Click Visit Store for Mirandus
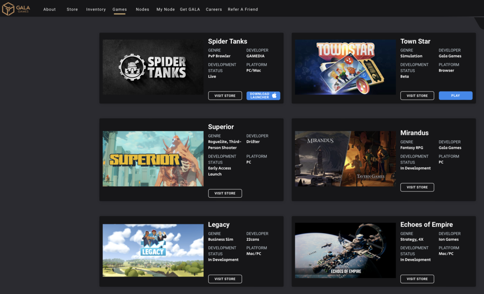 click(x=417, y=187)
